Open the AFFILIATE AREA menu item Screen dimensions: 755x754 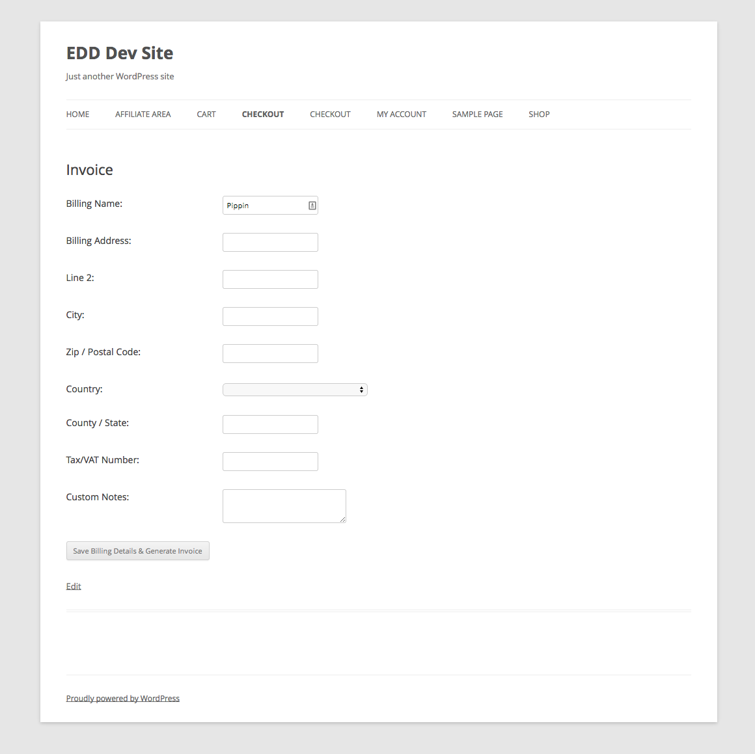click(x=143, y=114)
